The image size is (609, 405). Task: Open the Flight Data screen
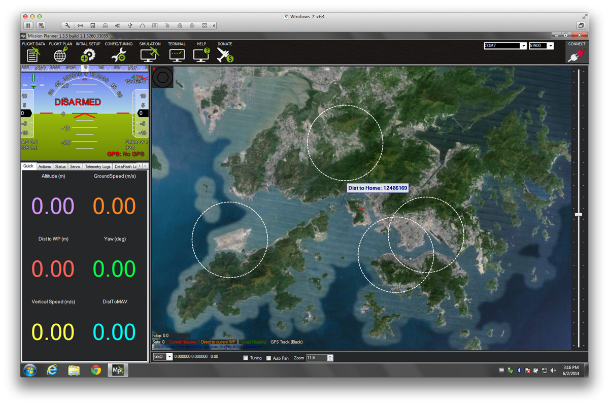coord(33,54)
